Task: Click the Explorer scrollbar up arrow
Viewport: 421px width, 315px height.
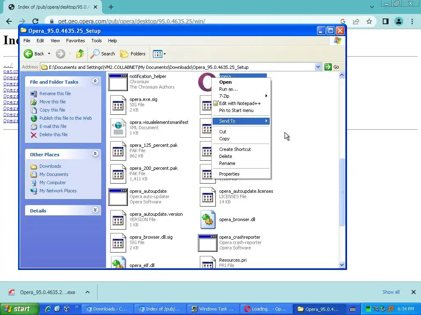Action: 342,75
